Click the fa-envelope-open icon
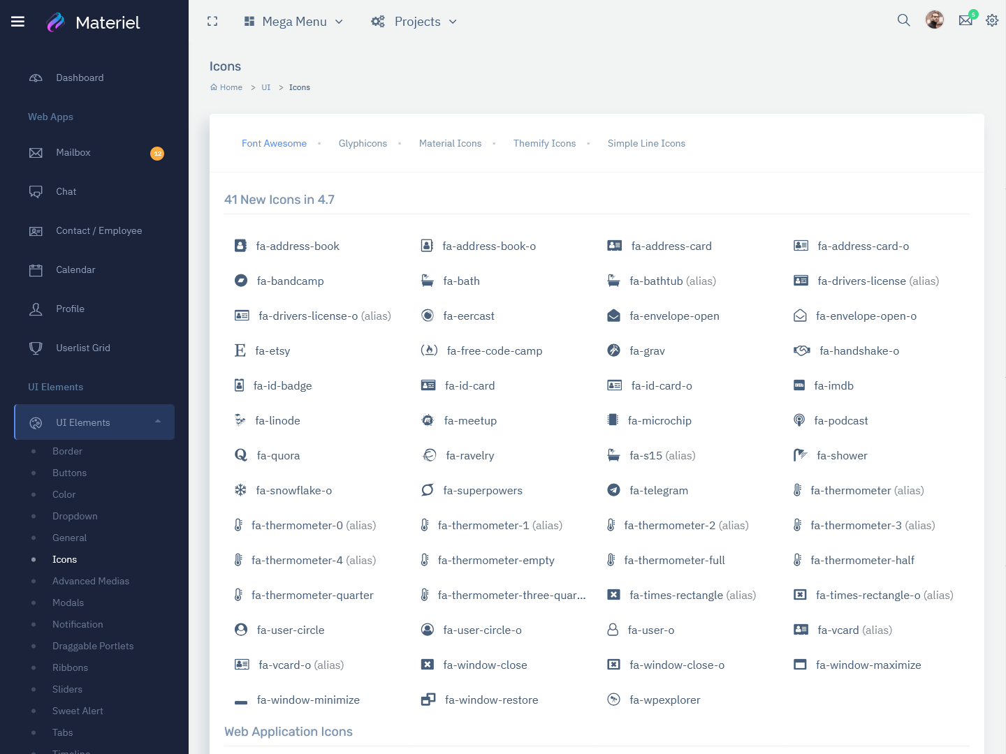Viewport: 1006px width, 754px height. click(613, 316)
